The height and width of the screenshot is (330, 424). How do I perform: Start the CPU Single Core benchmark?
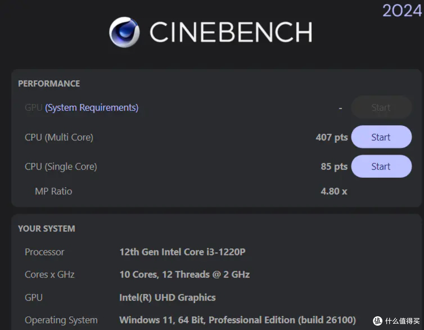coord(381,166)
